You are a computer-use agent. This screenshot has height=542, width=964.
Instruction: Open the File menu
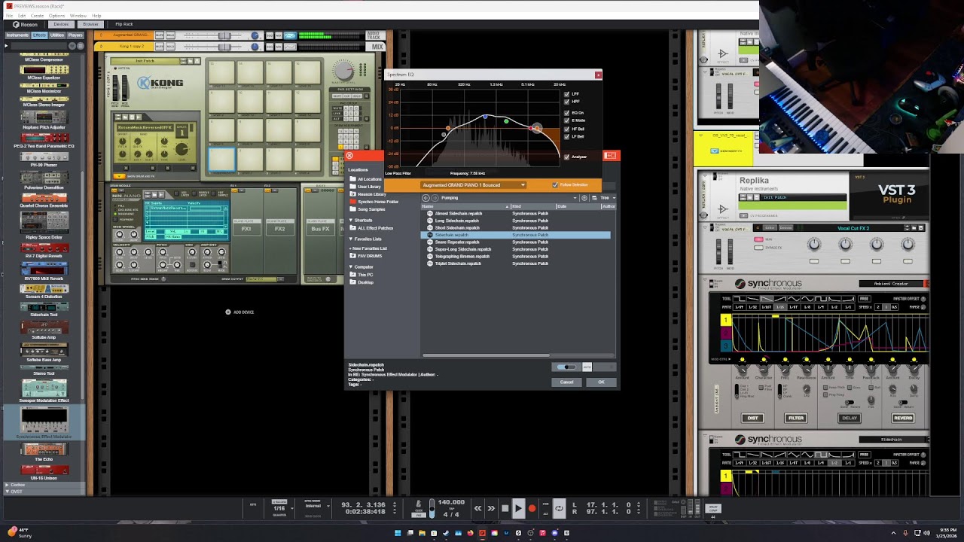(x=9, y=16)
